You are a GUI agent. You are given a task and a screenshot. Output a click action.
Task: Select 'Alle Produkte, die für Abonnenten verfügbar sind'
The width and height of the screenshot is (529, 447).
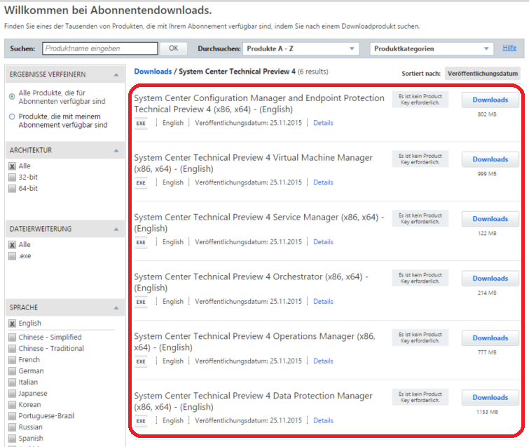pos(12,97)
